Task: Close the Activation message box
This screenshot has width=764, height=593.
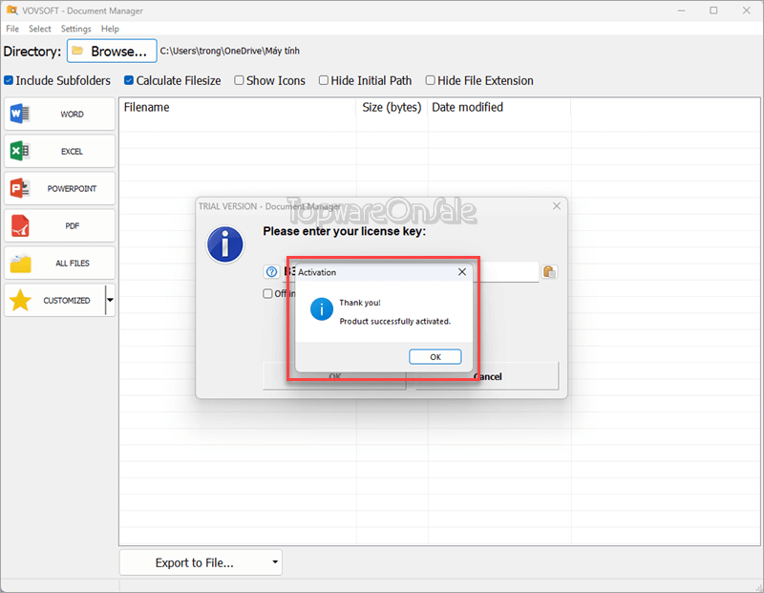Action: pos(462,272)
